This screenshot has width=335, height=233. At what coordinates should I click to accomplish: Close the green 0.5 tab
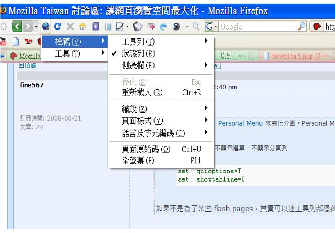251,56
